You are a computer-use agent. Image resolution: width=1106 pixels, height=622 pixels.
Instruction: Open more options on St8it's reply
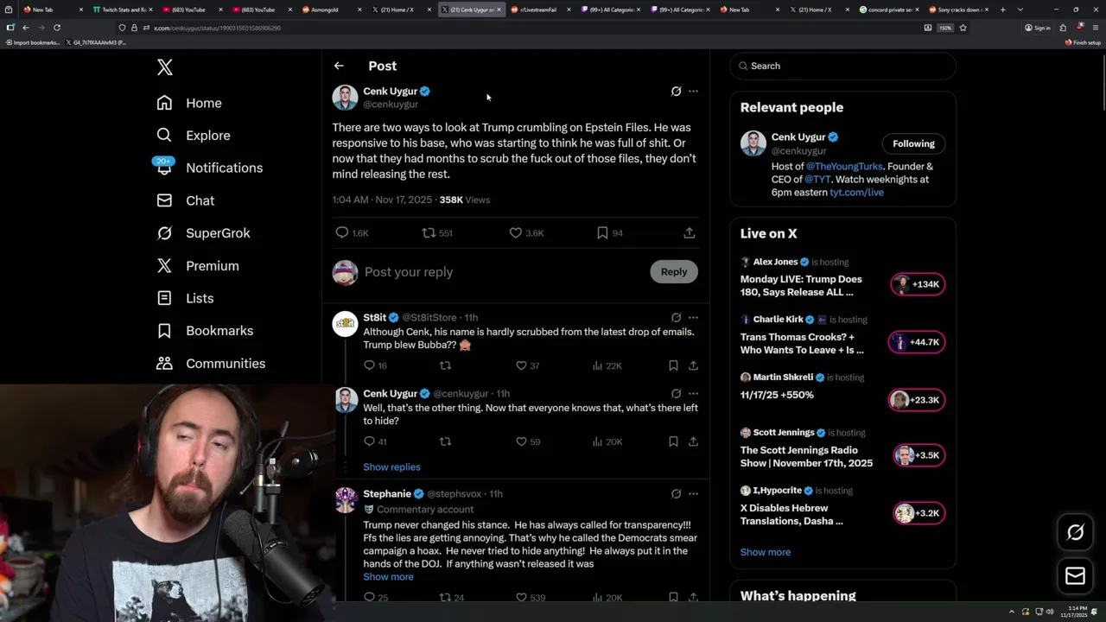pyautogui.click(x=693, y=317)
